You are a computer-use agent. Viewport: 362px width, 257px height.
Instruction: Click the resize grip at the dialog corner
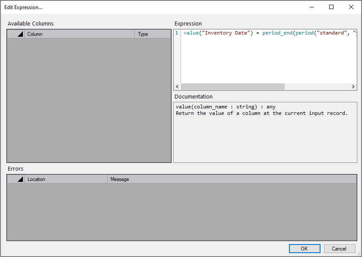359,254
